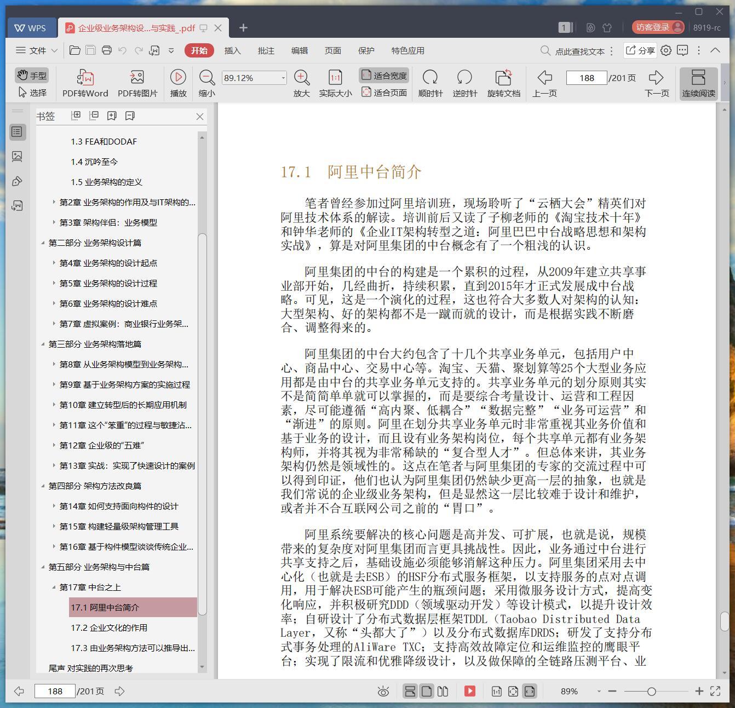Screen dimensions: 735x708
Task: Click 访客登录 guest login button
Action: tap(657, 27)
